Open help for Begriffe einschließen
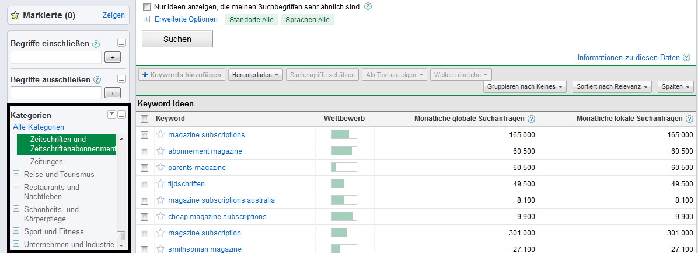Viewport: 698px width, 253px height. pos(96,44)
